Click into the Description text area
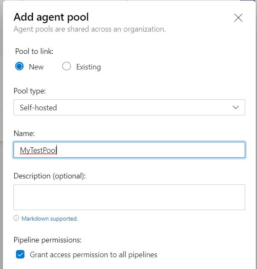Image resolution: width=257 pixels, height=269 pixels. pyautogui.click(x=129, y=197)
